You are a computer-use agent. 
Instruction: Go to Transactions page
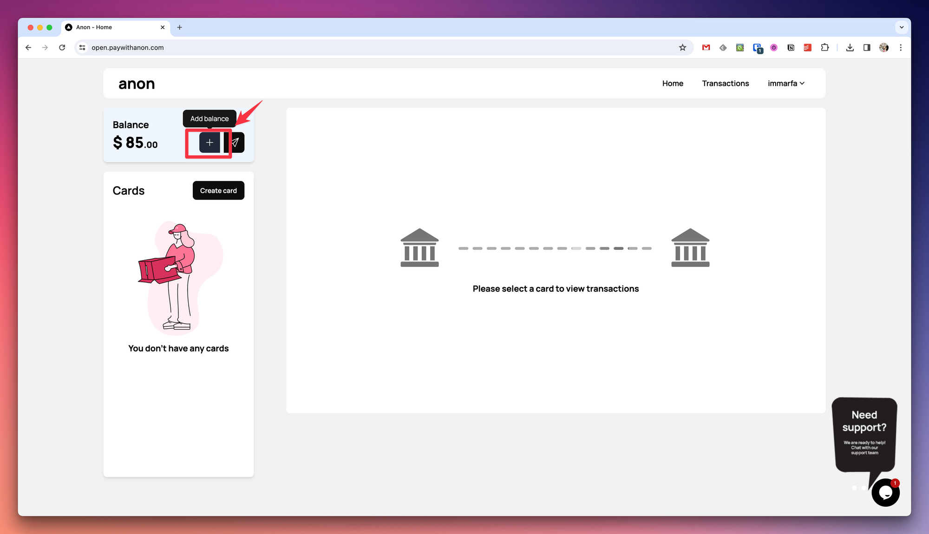pos(725,84)
